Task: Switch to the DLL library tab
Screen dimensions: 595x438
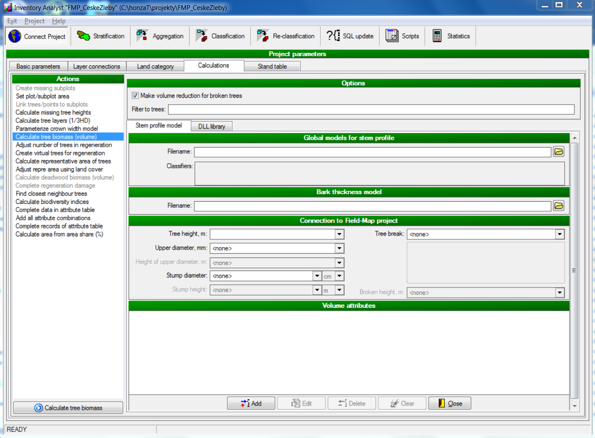Action: pos(212,126)
